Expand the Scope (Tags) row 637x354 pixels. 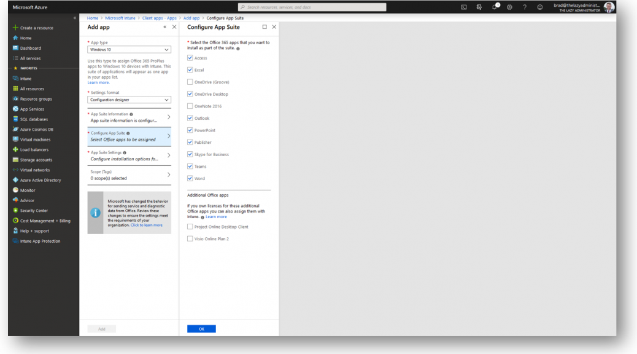[x=129, y=175]
